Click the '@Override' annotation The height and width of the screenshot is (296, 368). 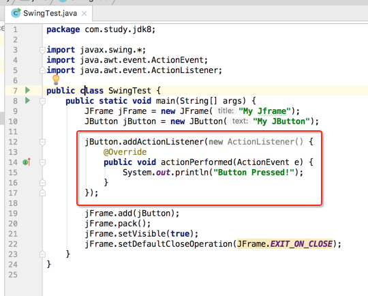click(x=125, y=152)
